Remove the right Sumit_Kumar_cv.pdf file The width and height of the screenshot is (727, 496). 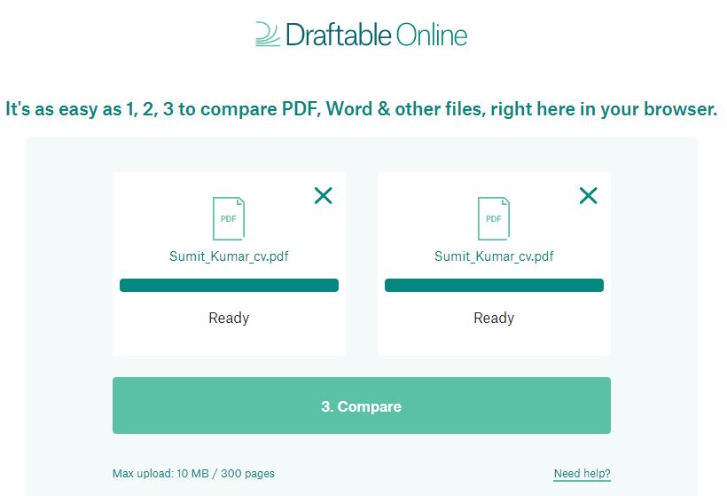tap(589, 195)
